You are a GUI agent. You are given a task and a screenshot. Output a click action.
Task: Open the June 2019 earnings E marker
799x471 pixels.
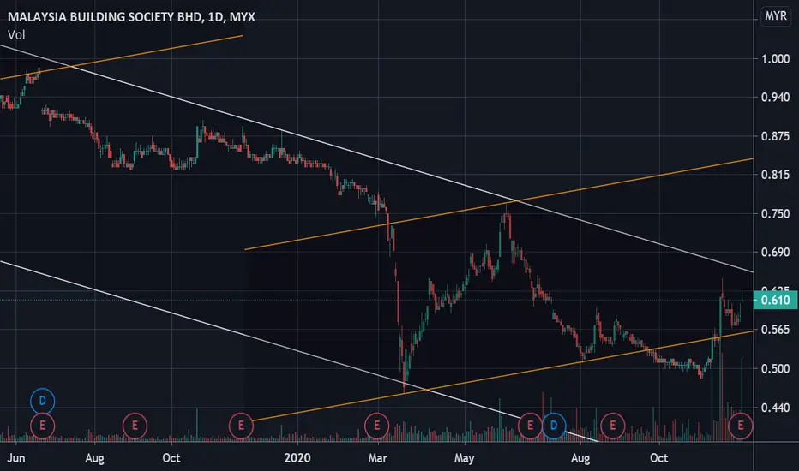coord(43,425)
